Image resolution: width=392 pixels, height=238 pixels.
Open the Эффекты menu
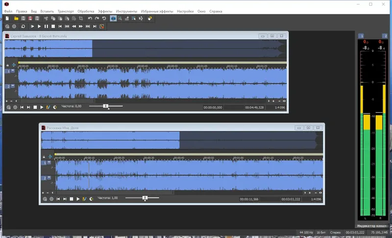pyautogui.click(x=105, y=11)
